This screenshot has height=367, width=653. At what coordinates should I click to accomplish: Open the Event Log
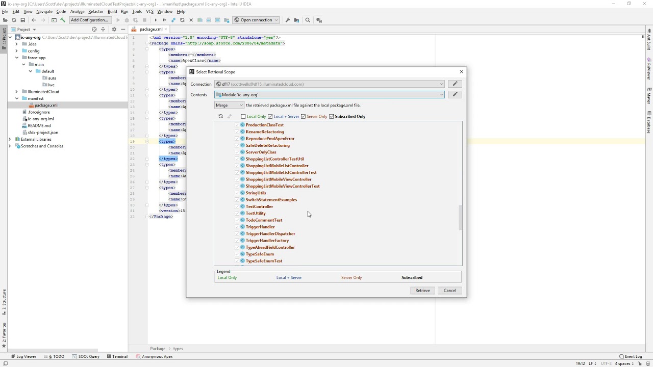tap(631, 356)
